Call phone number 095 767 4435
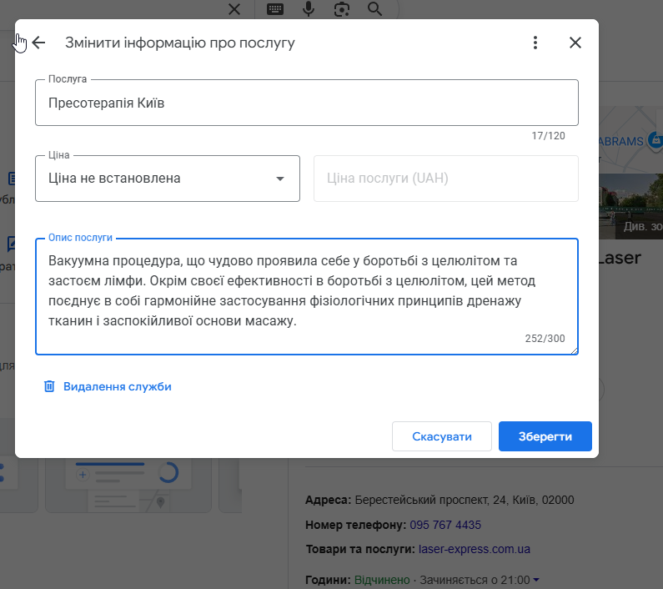Image resolution: width=663 pixels, height=589 pixels. pos(445,525)
